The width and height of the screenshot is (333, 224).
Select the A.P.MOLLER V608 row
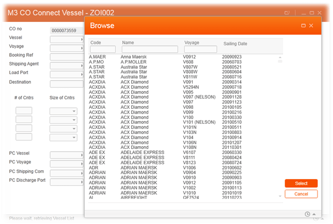(160, 62)
